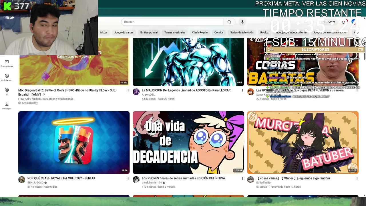Open the Clash Royale BENIJU video thumbnail
This screenshot has width=366, height=206.
[x=74, y=142]
